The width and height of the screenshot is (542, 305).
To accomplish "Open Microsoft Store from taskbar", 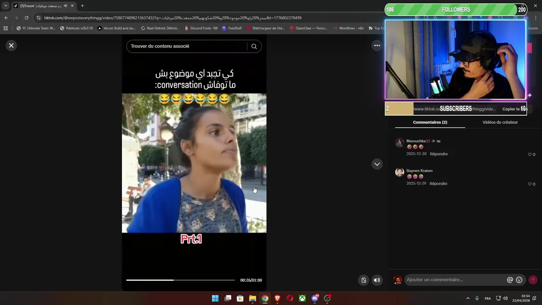I will point(240,298).
